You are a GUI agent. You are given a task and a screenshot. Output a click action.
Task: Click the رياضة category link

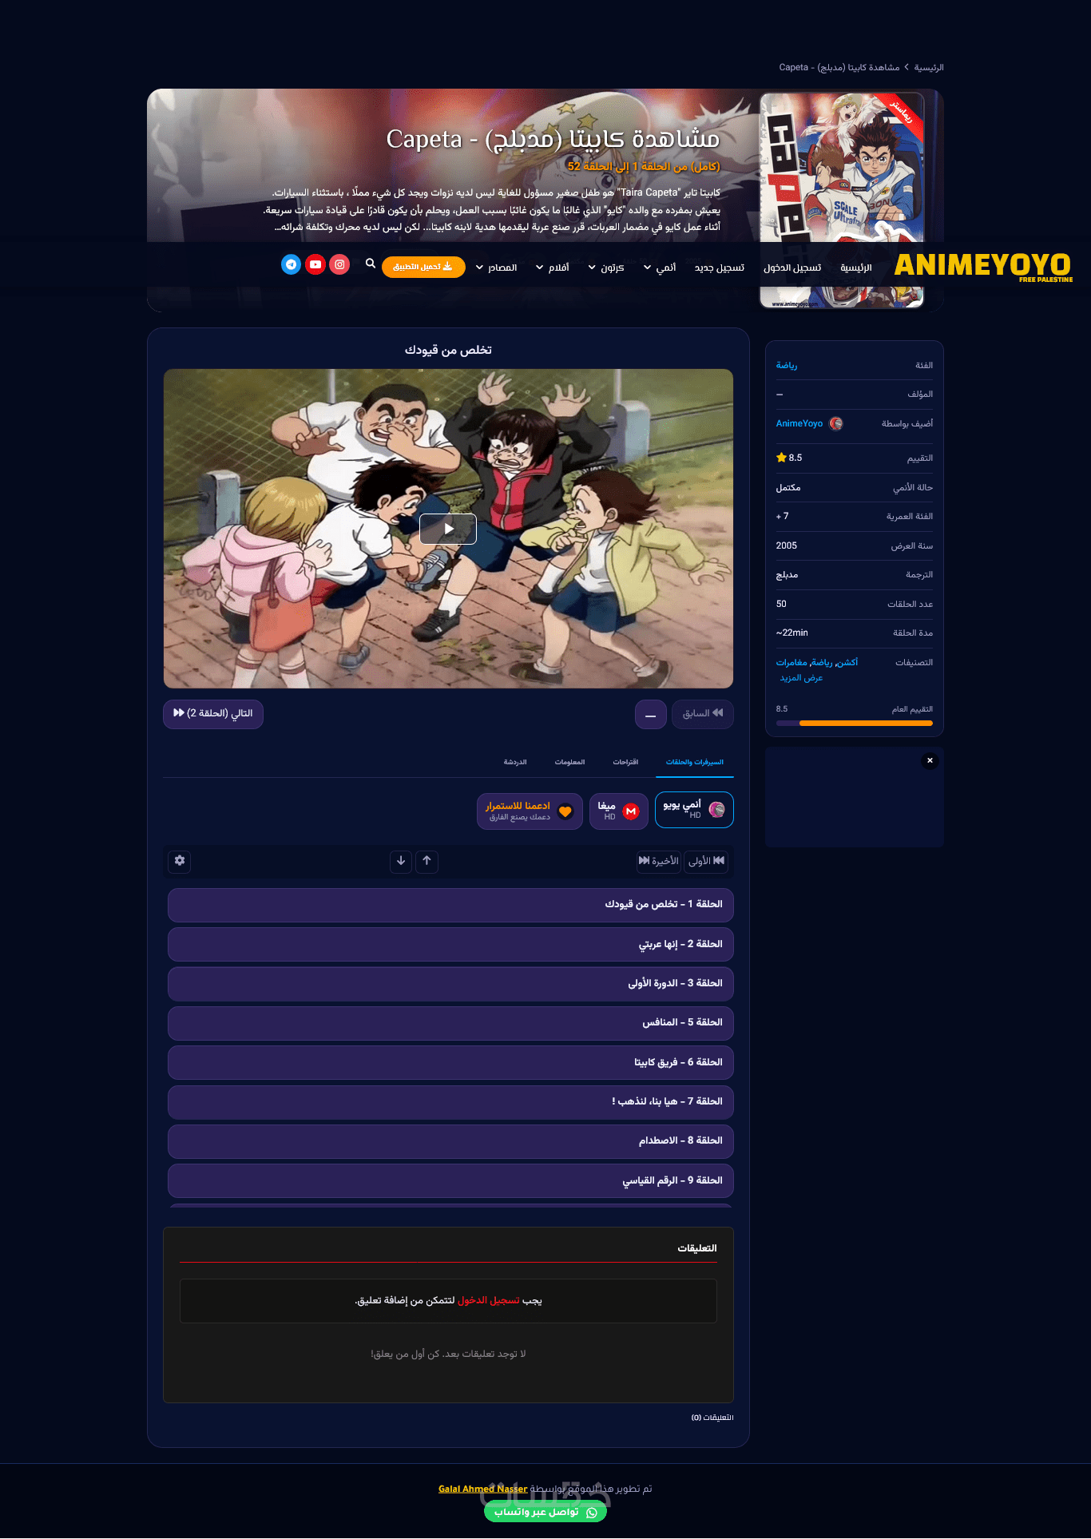click(787, 366)
